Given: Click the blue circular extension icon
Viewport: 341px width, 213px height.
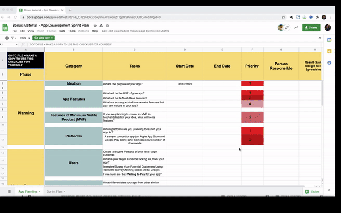Looking at the screenshot, I should click(311, 17).
